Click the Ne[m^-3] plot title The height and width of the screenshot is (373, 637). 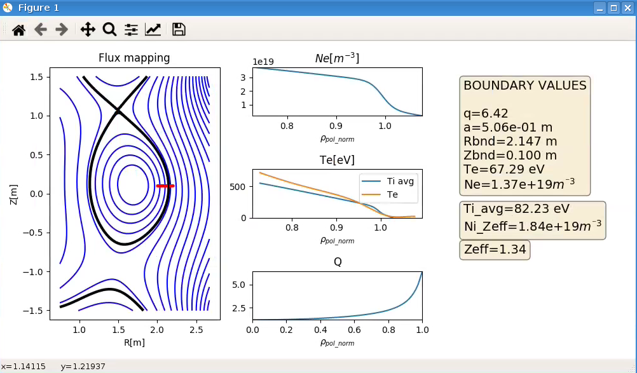click(337, 58)
